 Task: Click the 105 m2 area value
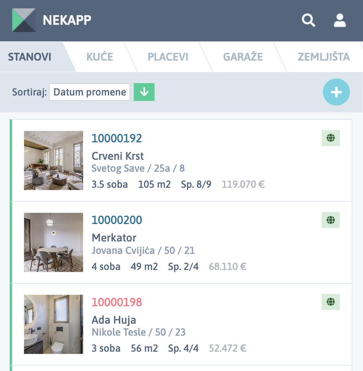point(154,185)
